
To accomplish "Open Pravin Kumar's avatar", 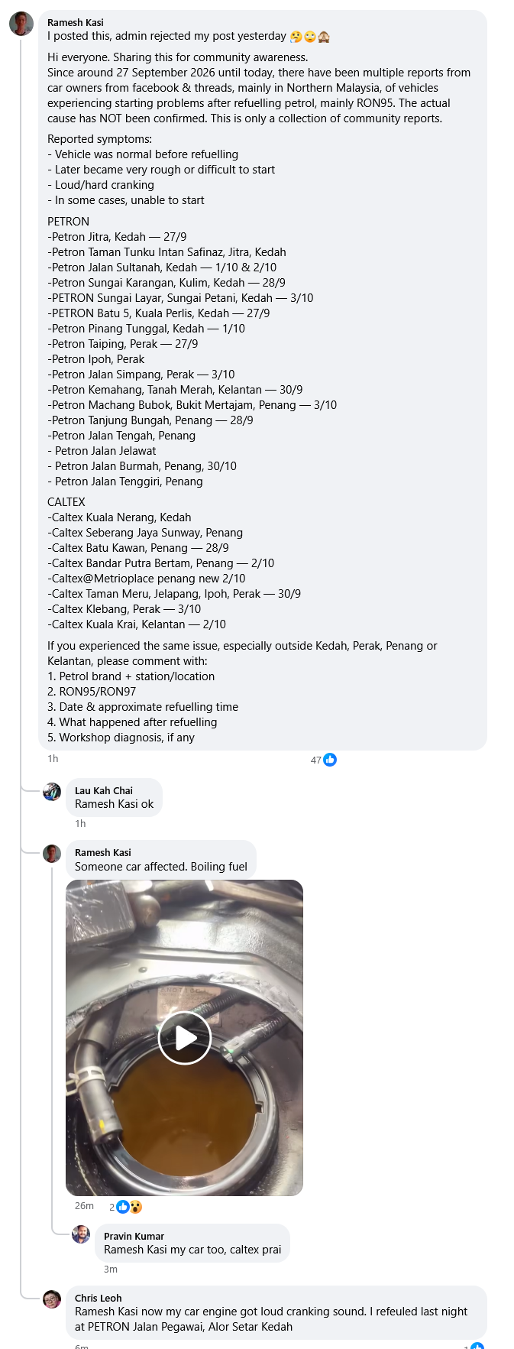I will (81, 1234).
